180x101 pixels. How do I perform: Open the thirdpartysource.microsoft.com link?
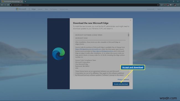pyautogui.click(x=88, y=49)
